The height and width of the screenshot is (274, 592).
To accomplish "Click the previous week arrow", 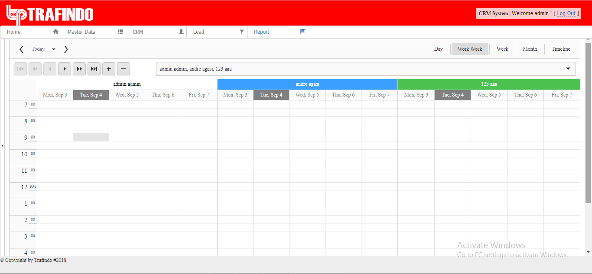I will click(x=21, y=49).
